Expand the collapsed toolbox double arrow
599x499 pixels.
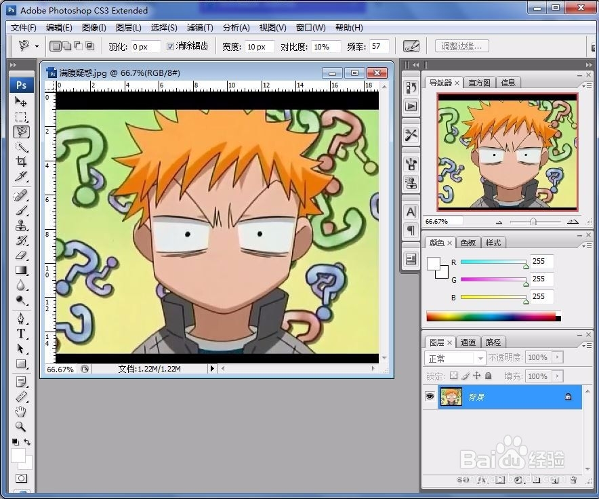[x=13, y=64]
